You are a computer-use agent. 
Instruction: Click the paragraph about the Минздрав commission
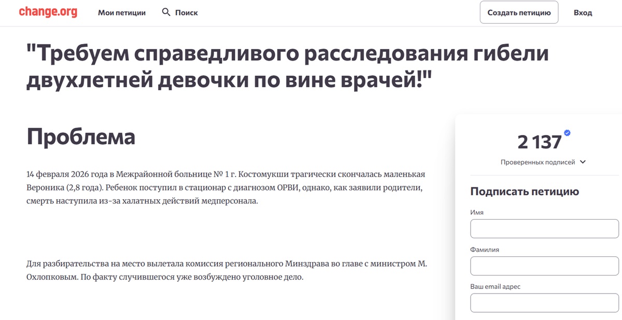[227, 270]
